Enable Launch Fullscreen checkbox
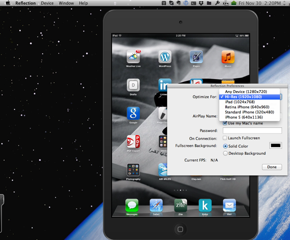The width and height of the screenshot is (290, 240). tap(225, 138)
